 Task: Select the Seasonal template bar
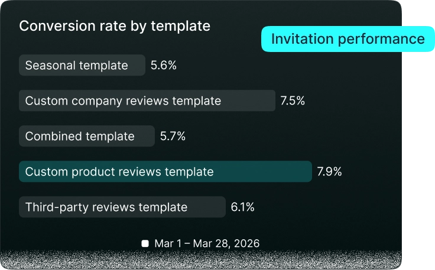coord(82,65)
